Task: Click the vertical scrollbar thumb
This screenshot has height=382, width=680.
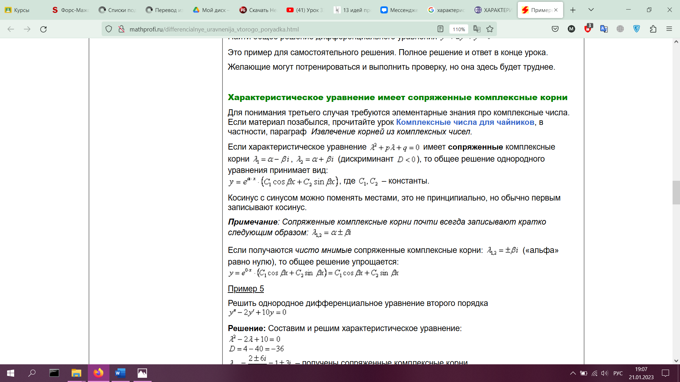Action: pos(676,192)
